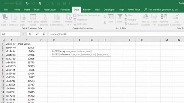Click the Tell me what you want to do box
The width and height of the screenshot is (184, 103).
click(161, 9)
